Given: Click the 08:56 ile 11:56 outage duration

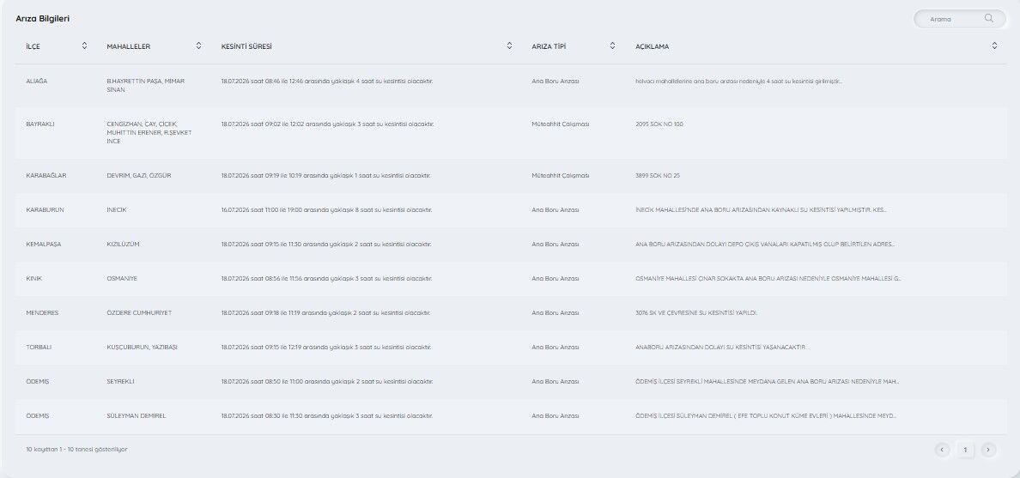Looking at the screenshot, I should coord(326,278).
